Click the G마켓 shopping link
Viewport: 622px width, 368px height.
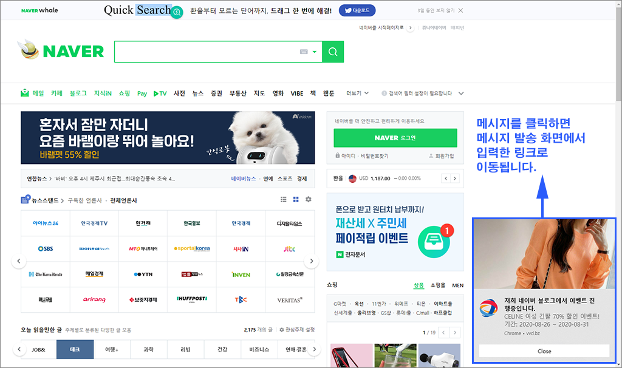point(340,304)
